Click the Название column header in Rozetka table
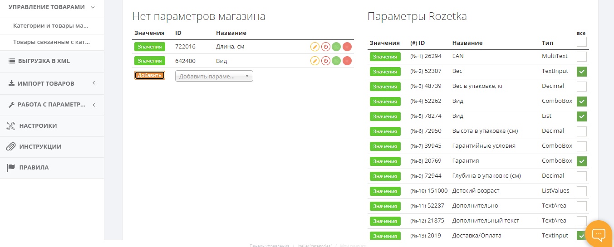Image resolution: width=614 pixels, height=247 pixels. (467, 43)
